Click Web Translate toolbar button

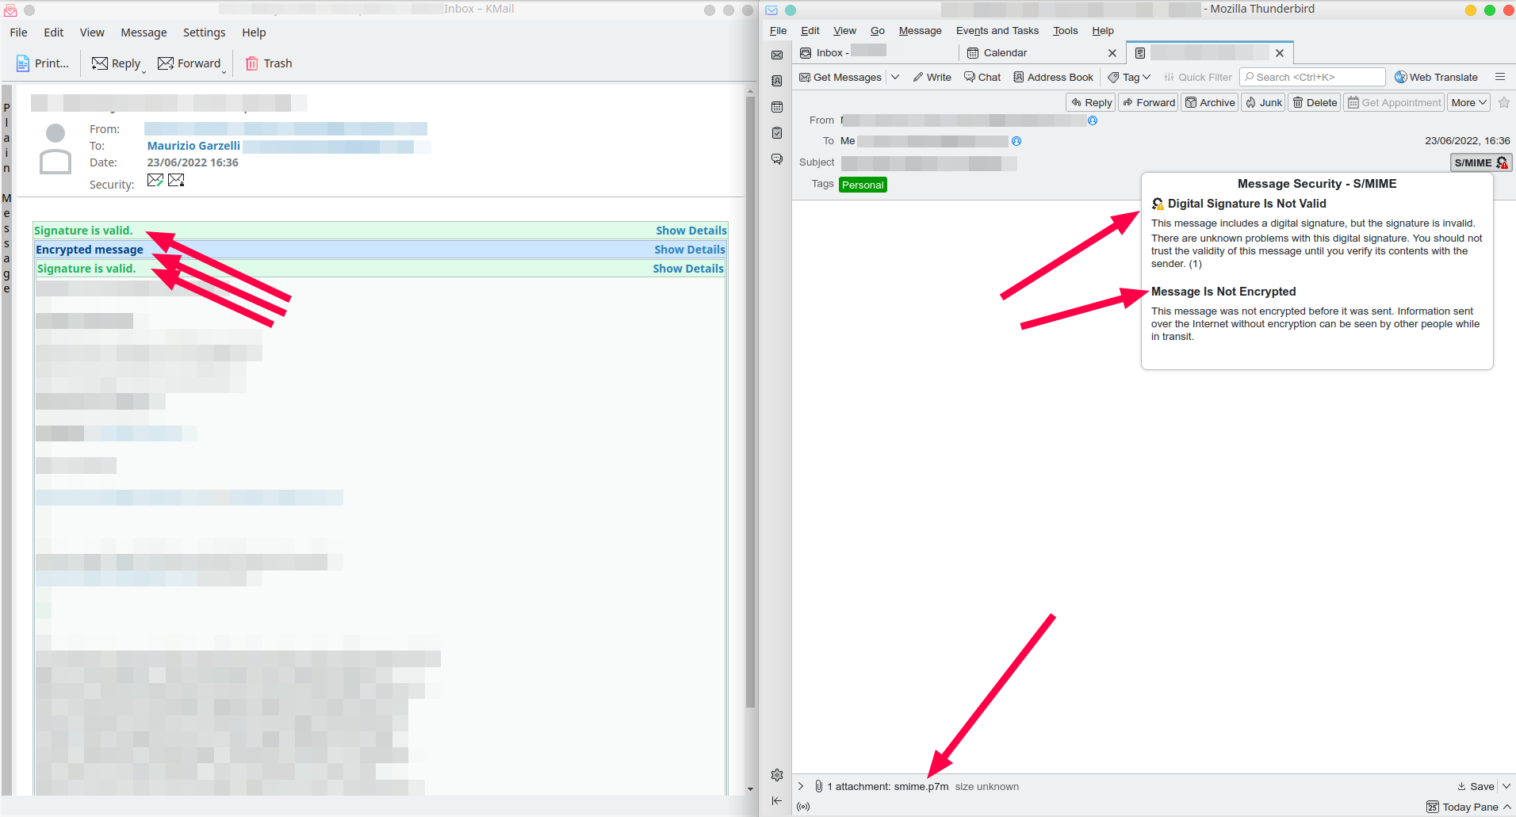[x=1437, y=77]
